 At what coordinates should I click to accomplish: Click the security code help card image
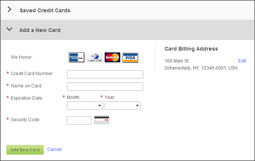point(102,120)
